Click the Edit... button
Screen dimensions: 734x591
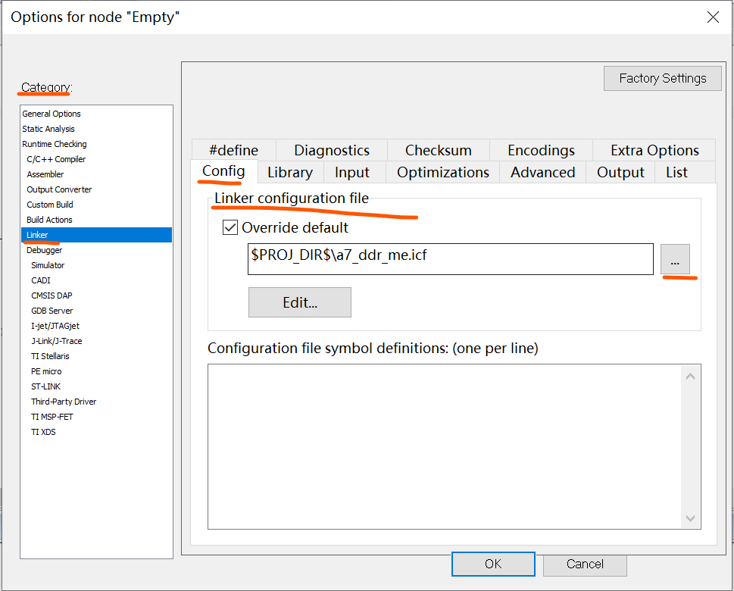coord(299,302)
